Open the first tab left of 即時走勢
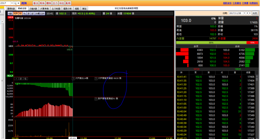This screenshot has height=139, width=260. point(11,9)
